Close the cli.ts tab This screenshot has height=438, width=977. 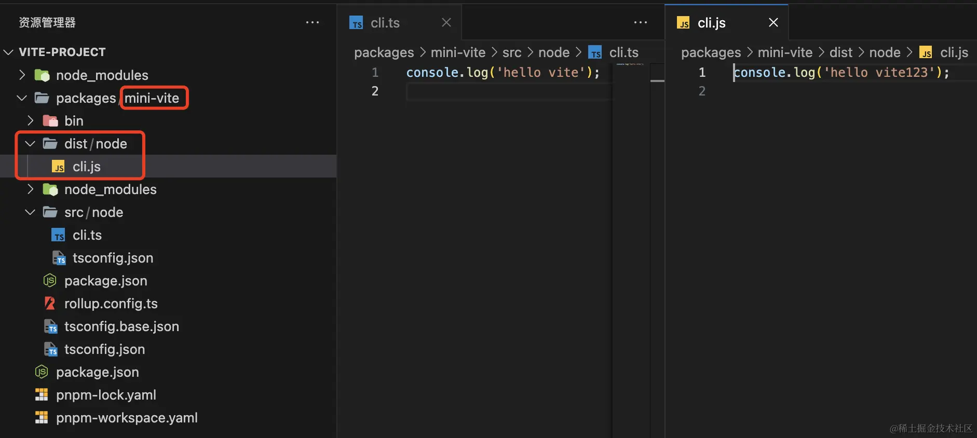pos(446,22)
